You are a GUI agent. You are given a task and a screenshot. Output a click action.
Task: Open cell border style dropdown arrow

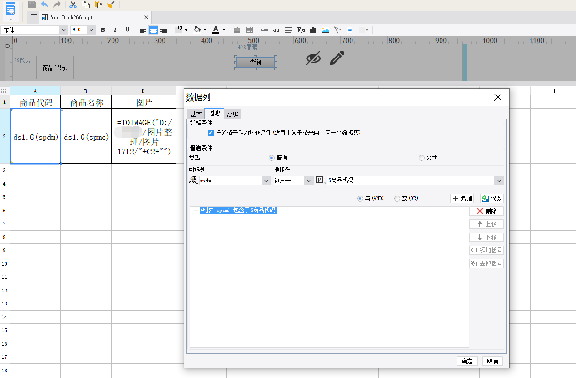coord(186,30)
